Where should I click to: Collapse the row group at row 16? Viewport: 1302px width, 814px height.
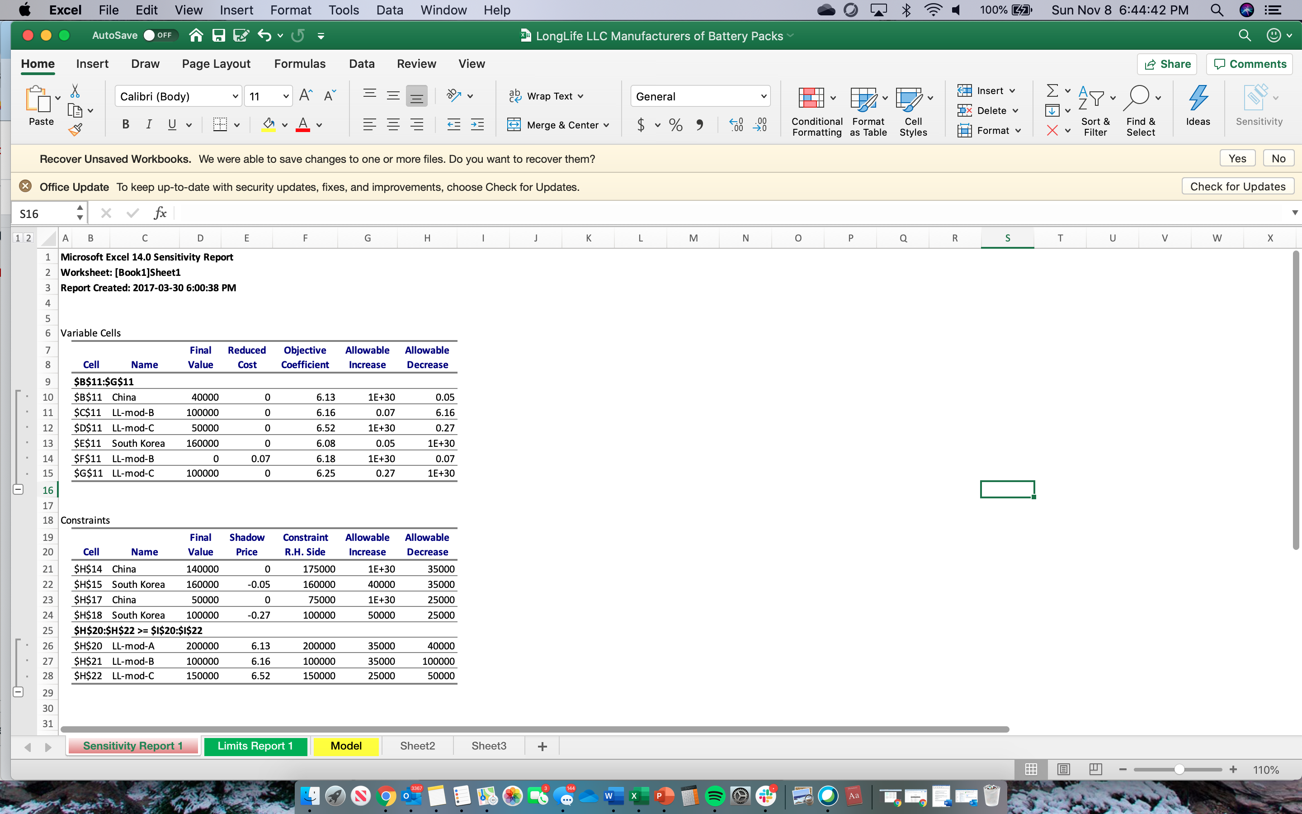coord(18,489)
